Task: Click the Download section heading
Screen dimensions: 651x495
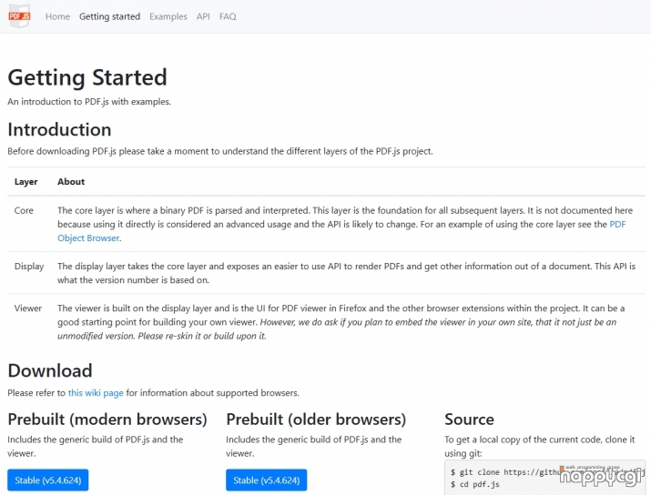Action: coord(50,370)
